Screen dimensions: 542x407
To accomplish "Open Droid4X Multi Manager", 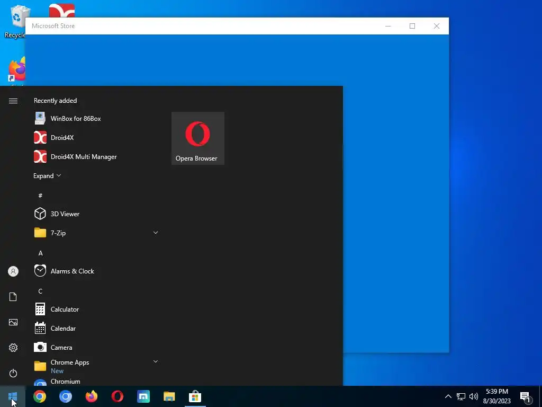I will tap(96, 156).
